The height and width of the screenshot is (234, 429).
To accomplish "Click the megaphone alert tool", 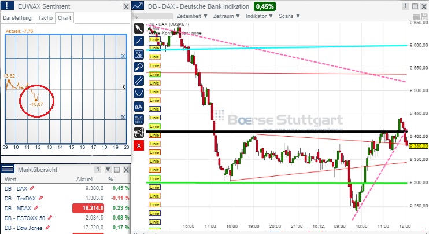I will coord(138,132).
